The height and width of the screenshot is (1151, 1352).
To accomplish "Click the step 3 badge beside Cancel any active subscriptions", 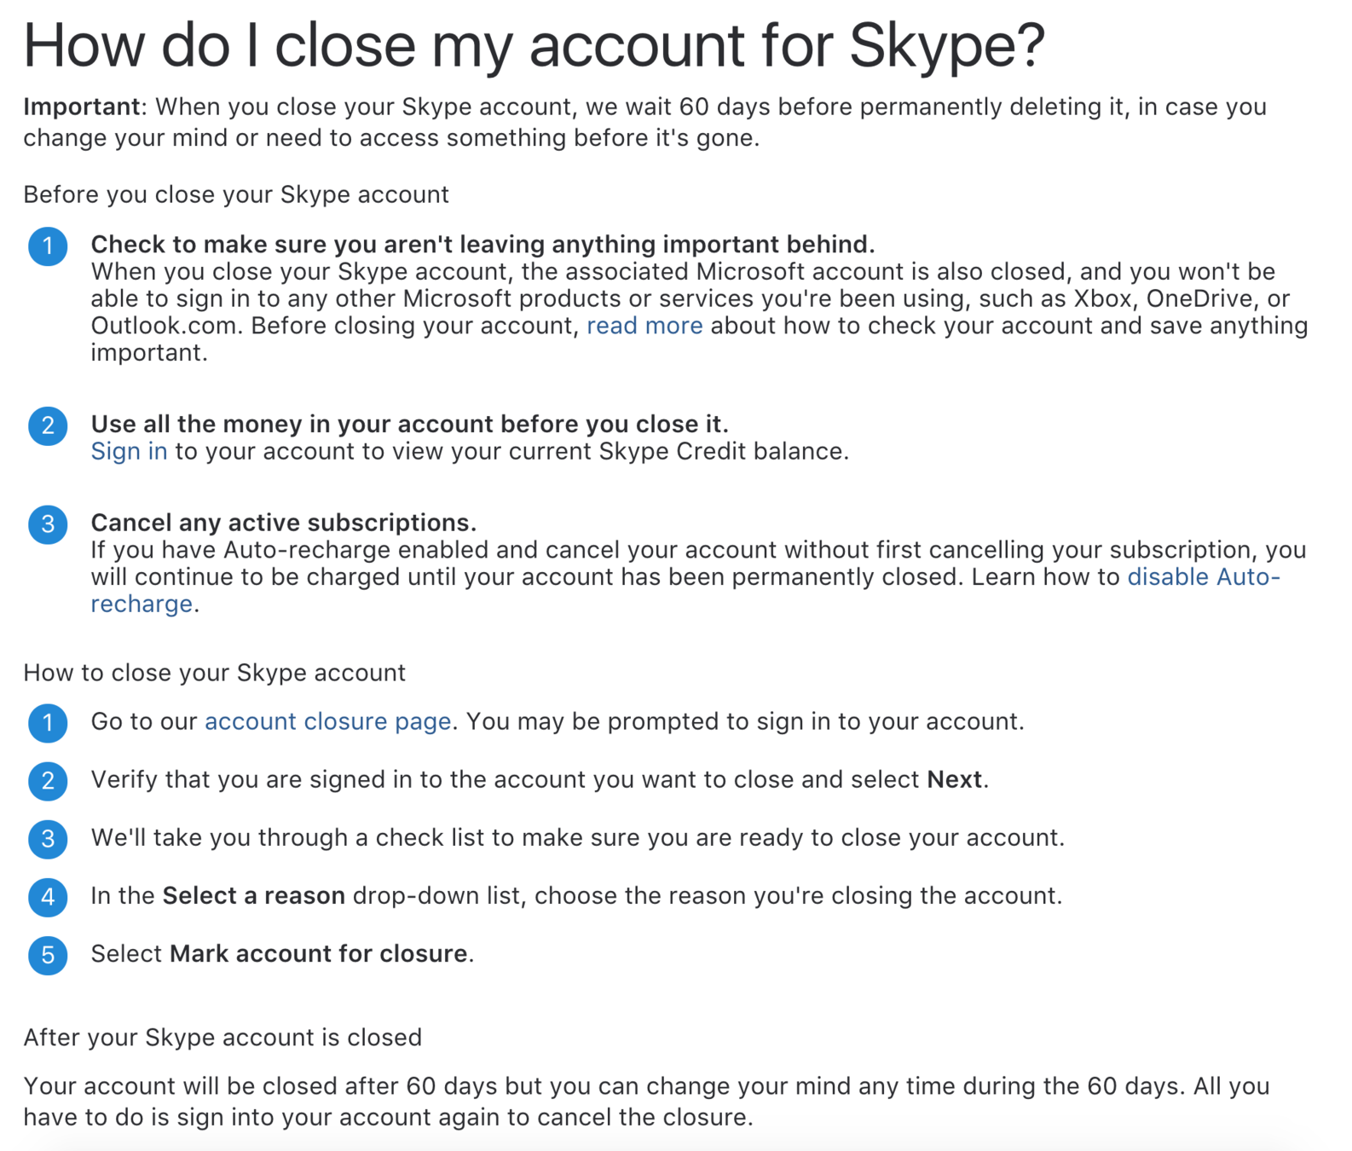I will pyautogui.click(x=48, y=523).
